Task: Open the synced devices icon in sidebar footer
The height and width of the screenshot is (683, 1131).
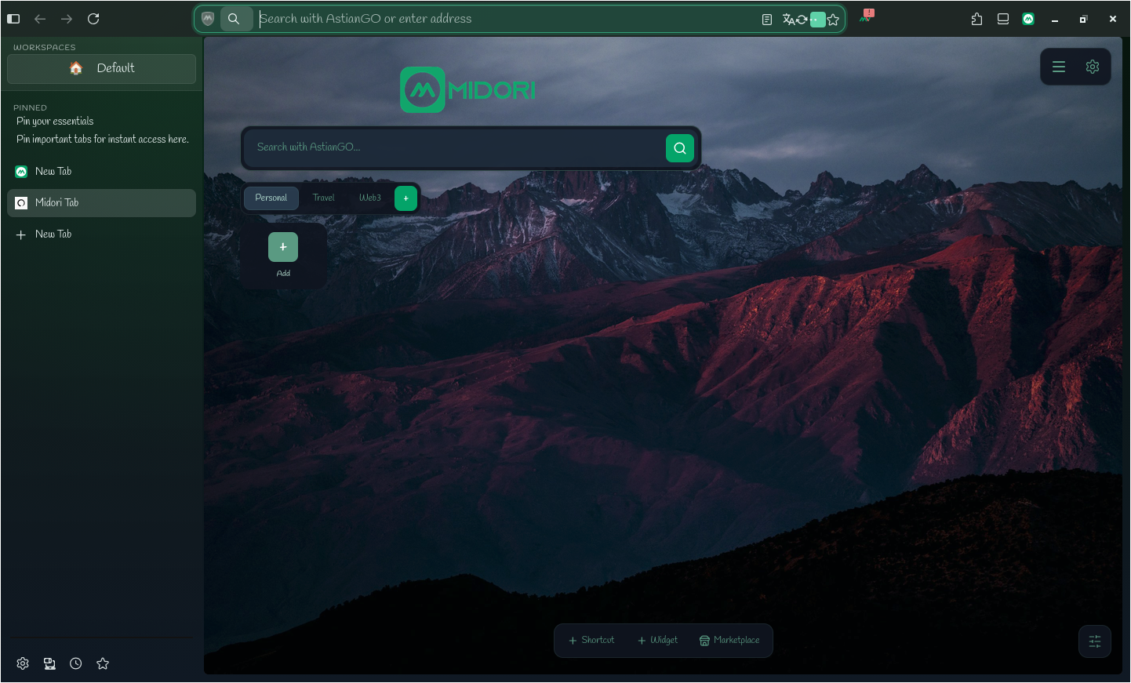Action: pos(49,663)
